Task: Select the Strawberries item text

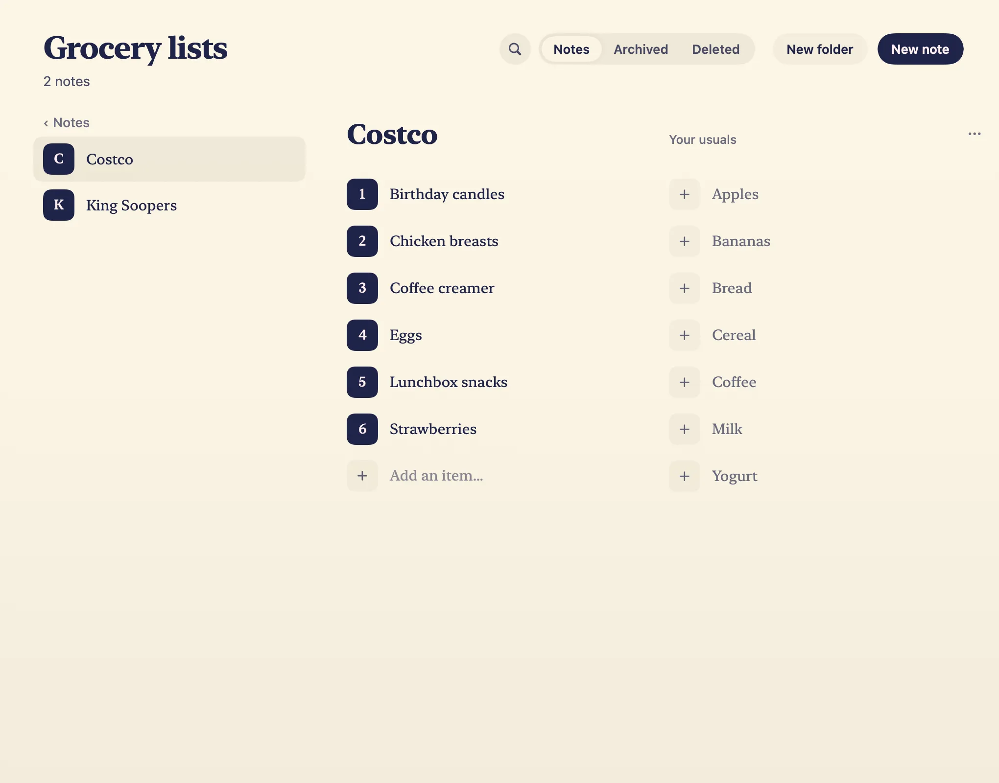Action: pos(433,429)
